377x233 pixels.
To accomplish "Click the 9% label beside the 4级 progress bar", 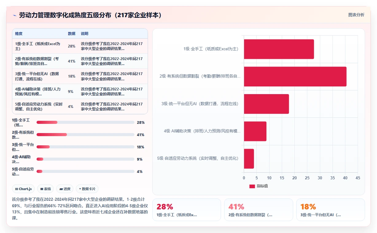I will pyautogui.click(x=140, y=159).
